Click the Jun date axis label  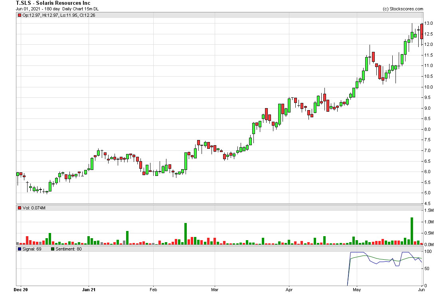click(421, 290)
